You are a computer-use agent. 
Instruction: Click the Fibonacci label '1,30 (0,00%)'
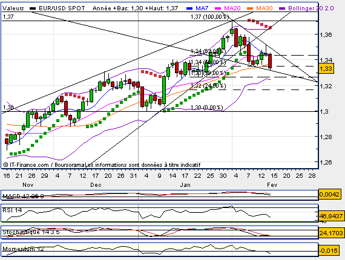[207, 107]
